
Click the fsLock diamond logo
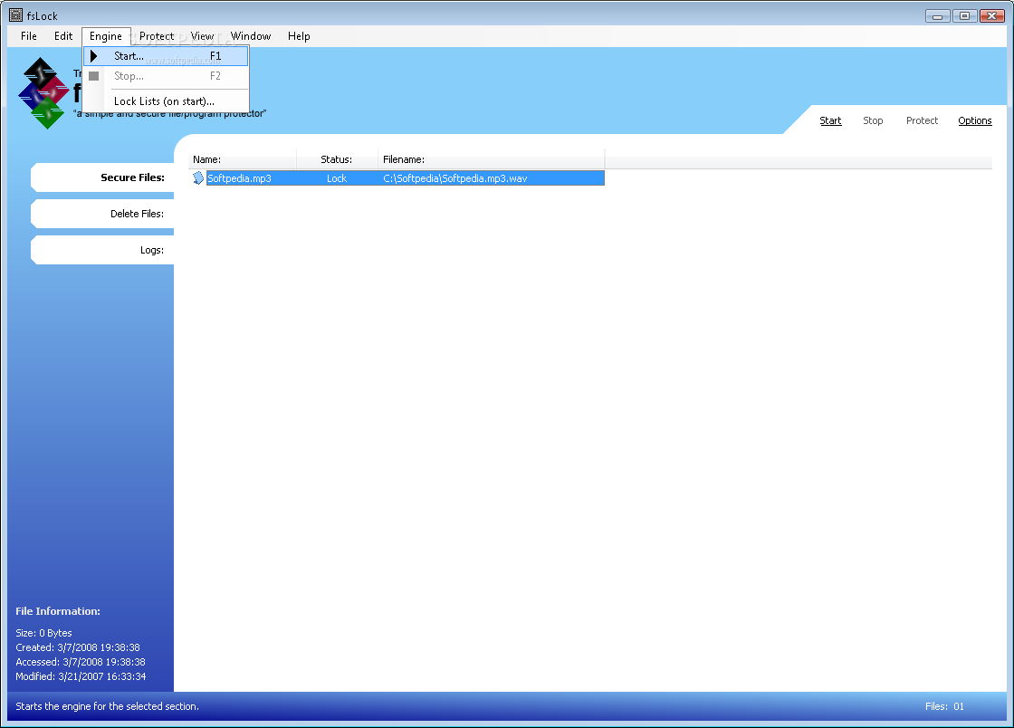point(43,93)
